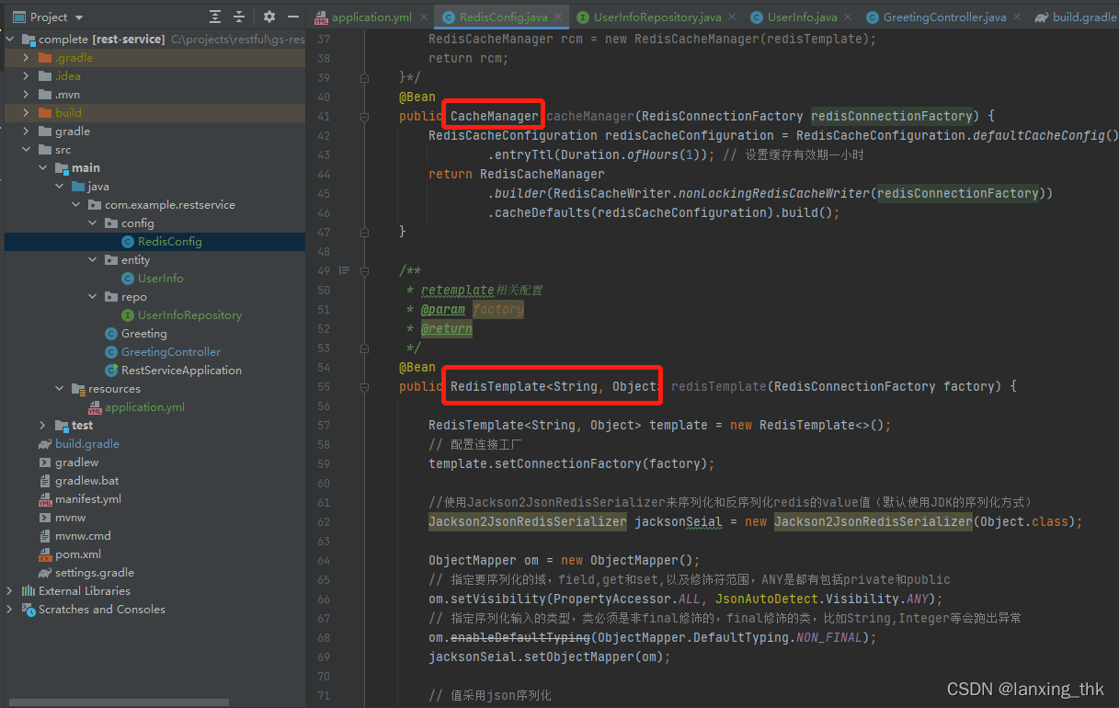Click the GreetingController class icon in tree

pyautogui.click(x=111, y=352)
